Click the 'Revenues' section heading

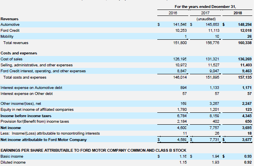(10, 19)
